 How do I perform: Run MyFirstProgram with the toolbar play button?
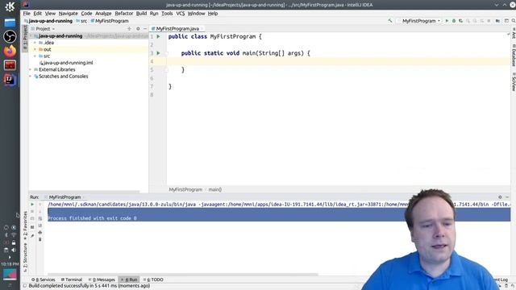(x=447, y=21)
